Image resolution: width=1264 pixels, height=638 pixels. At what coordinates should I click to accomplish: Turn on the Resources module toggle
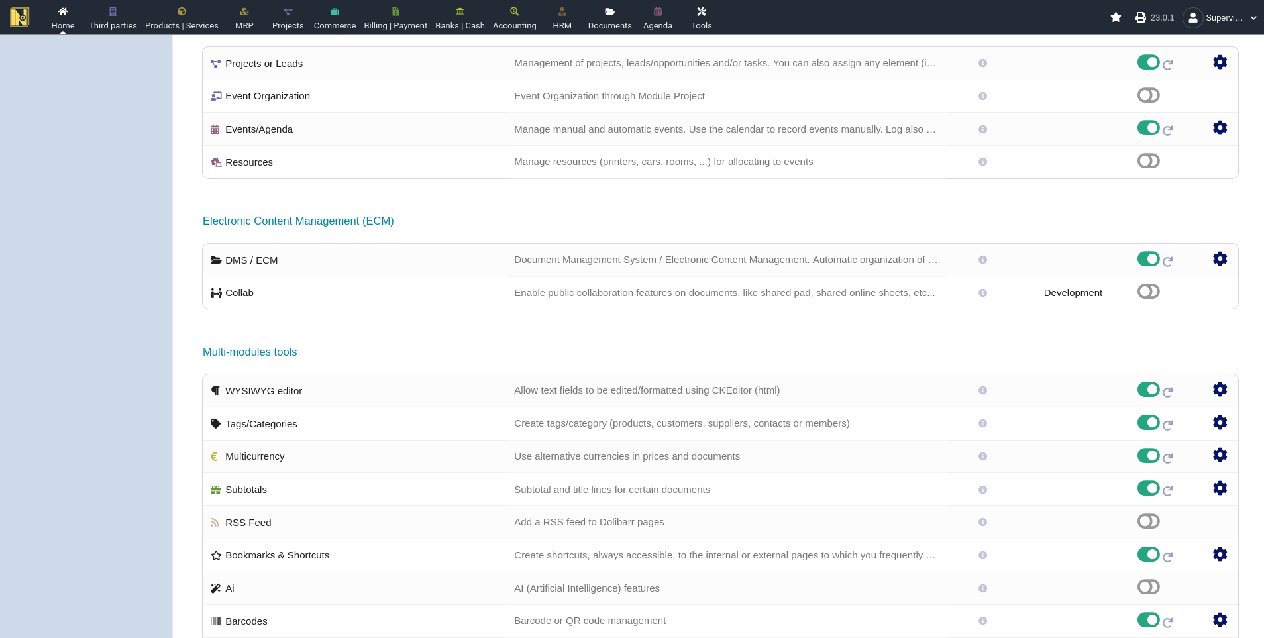(1148, 161)
